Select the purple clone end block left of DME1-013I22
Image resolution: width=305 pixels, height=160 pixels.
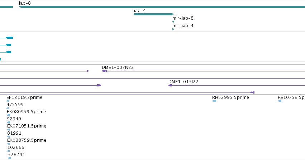pyautogui.click(x=99, y=85)
